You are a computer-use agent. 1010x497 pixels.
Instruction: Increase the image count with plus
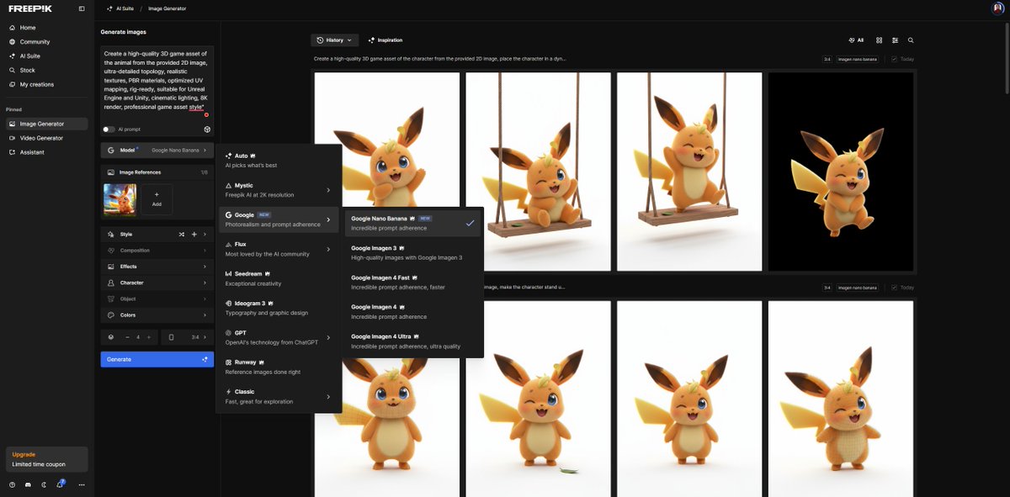149,337
